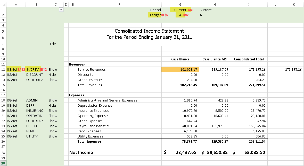Click the orange highlighted 102,008.17 cell

click(x=180, y=69)
